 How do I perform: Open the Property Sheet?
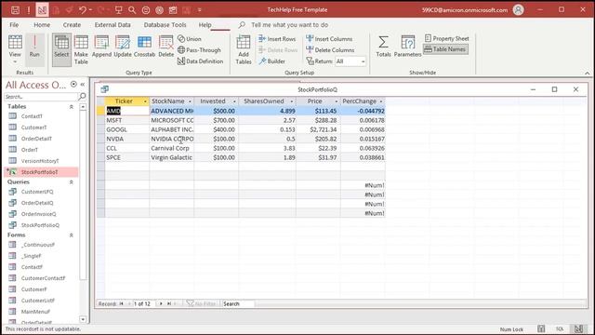(446, 38)
